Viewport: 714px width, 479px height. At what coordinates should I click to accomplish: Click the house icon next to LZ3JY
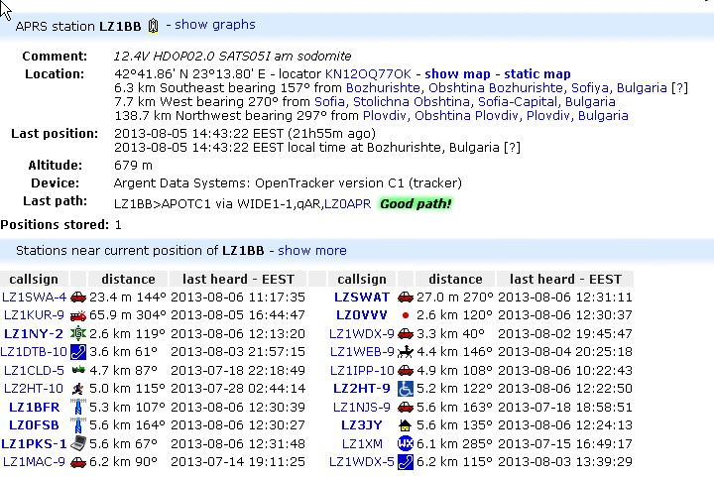click(405, 425)
